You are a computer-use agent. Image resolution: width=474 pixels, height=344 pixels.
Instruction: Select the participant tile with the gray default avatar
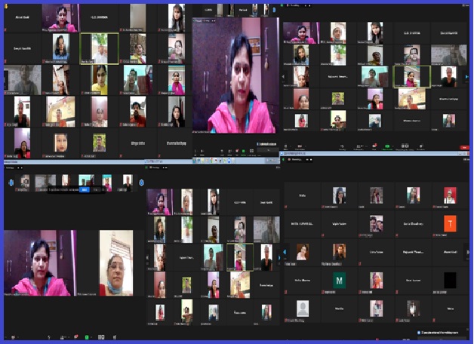[303, 308]
